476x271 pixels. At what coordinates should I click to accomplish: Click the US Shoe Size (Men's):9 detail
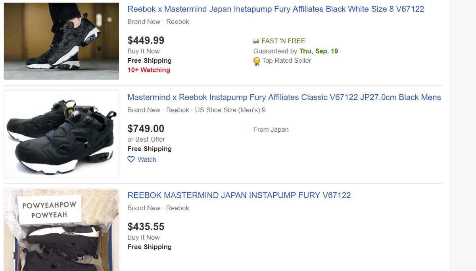230,110
